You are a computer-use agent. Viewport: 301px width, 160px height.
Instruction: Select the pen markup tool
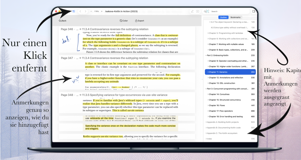coord(192,11)
